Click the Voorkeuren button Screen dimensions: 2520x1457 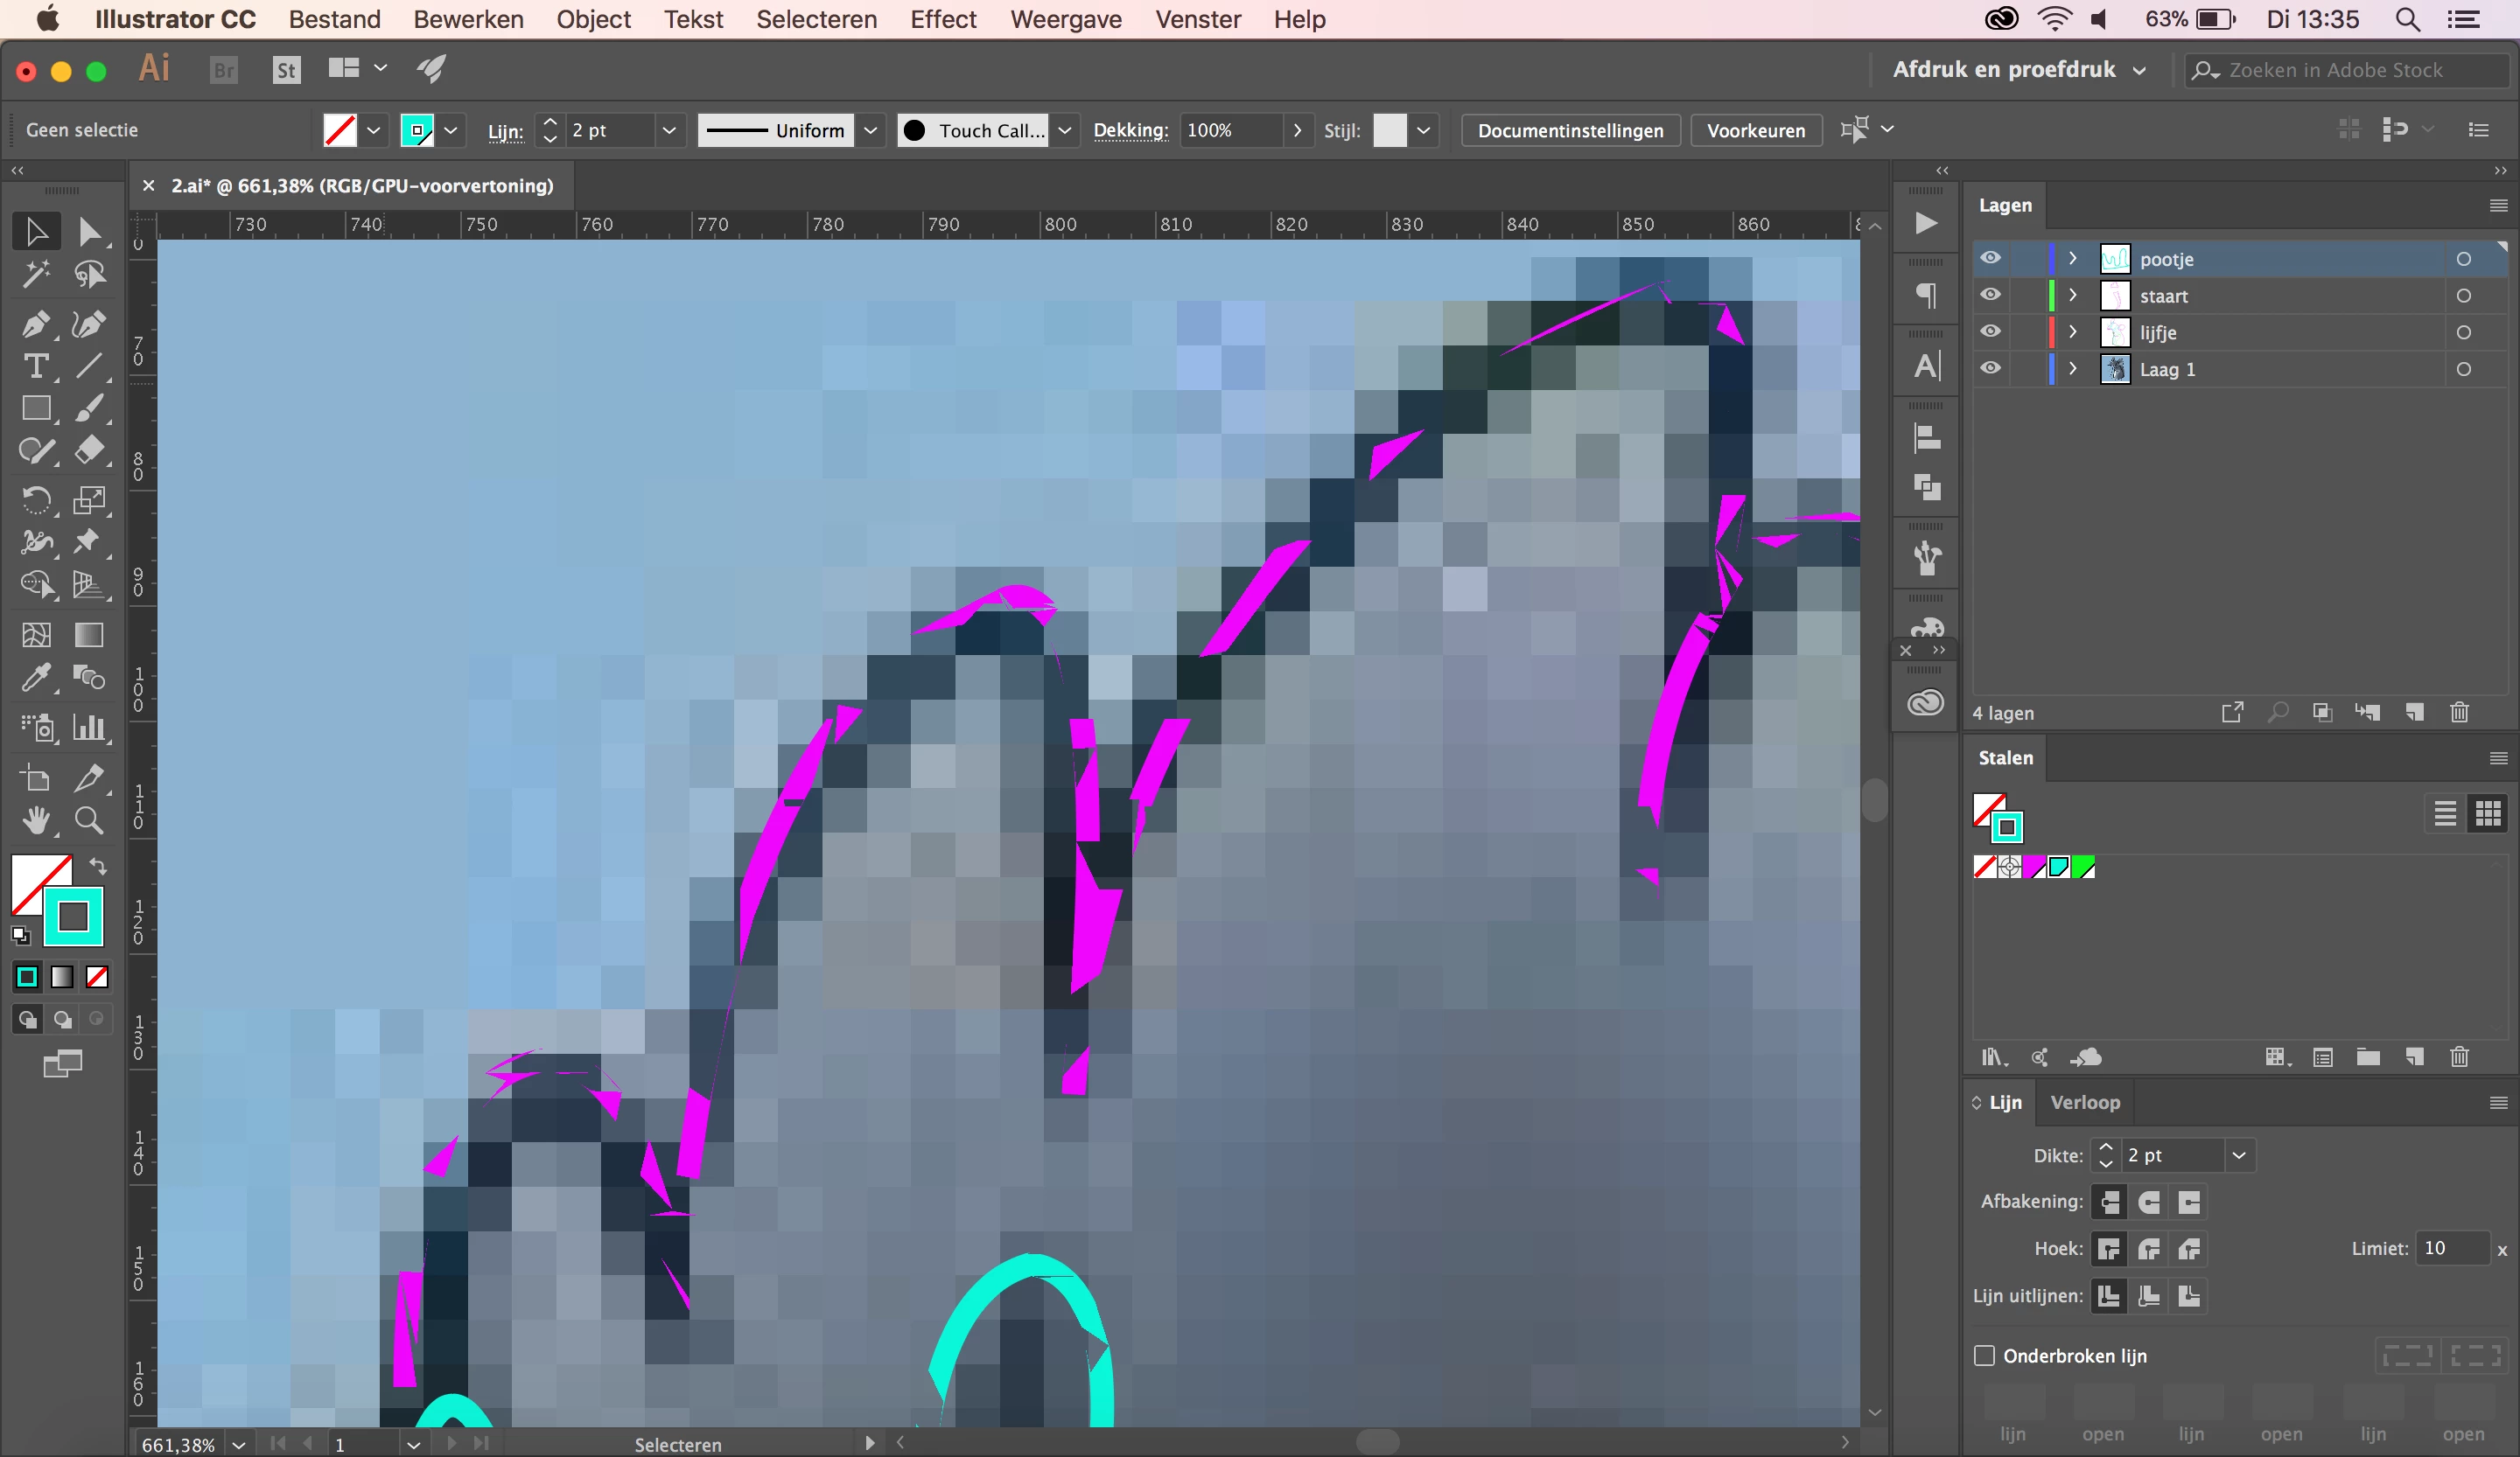coord(1755,130)
